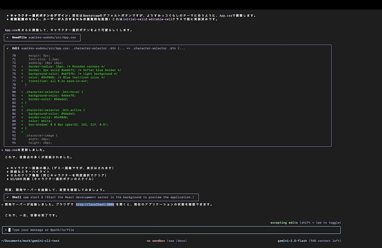Click the 'no sandbox' status text
This screenshot has width=382, height=248.
click(x=156, y=241)
